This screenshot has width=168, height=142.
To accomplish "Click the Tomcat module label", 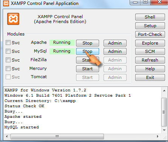I will [39, 77].
